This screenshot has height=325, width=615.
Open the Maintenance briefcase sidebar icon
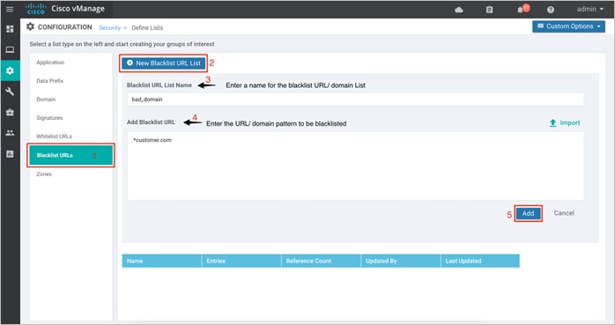pyautogui.click(x=10, y=113)
